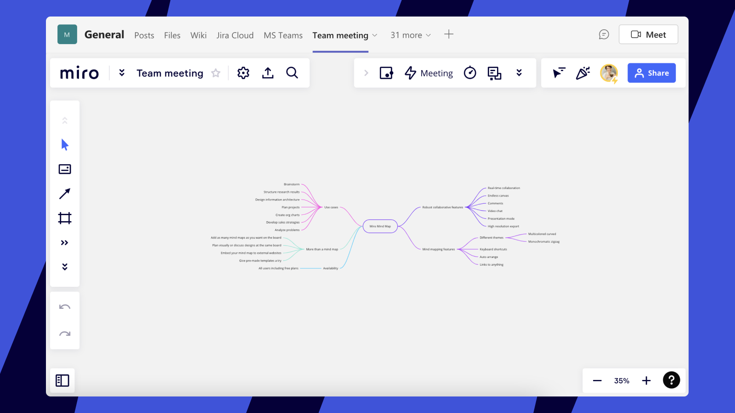Click the export upload icon
The height and width of the screenshot is (413, 735).
[268, 73]
